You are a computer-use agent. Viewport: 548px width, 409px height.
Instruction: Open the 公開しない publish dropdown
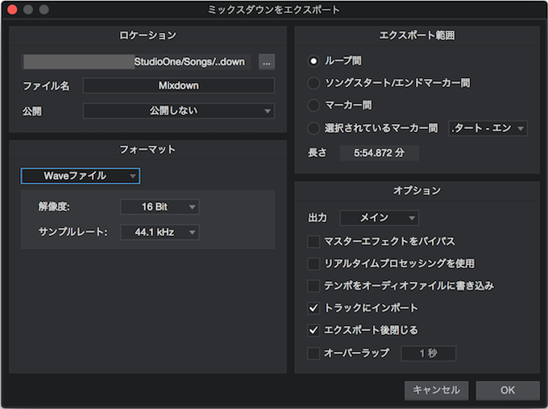point(179,111)
